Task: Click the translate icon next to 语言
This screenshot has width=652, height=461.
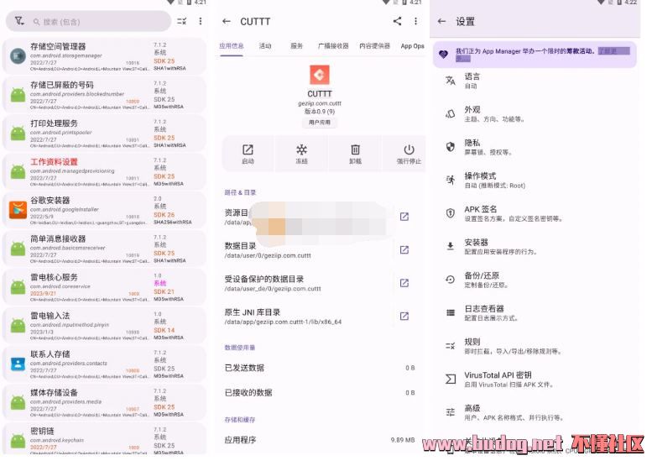Action: (451, 81)
